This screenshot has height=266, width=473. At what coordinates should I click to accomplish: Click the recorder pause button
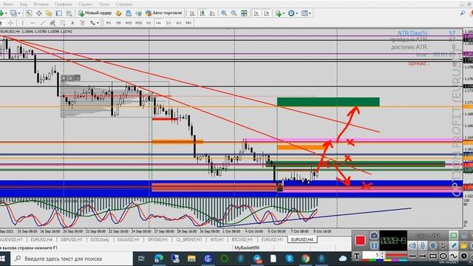point(374,245)
